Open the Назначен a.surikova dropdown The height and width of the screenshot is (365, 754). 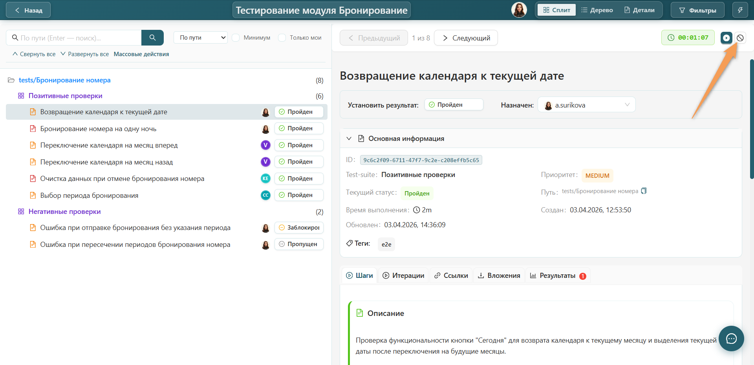pos(586,105)
